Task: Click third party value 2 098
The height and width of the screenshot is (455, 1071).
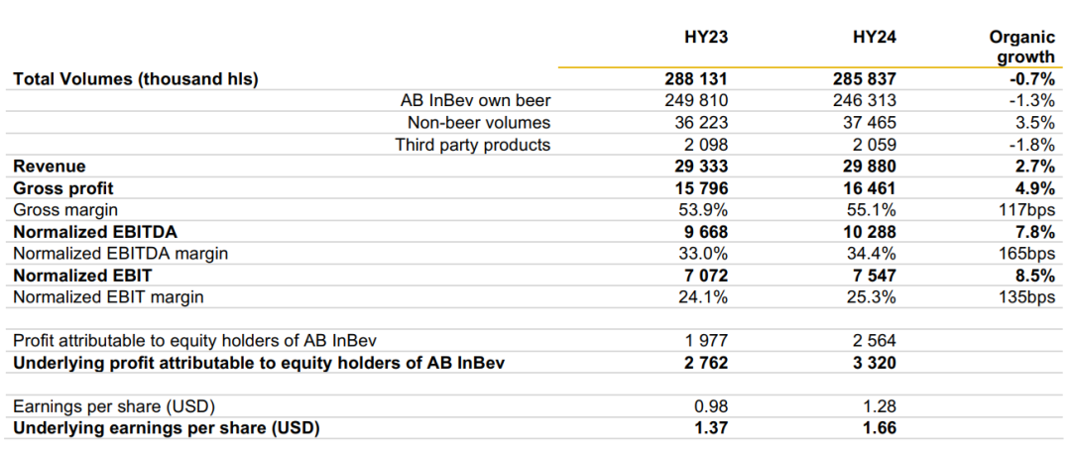Action: (x=706, y=145)
